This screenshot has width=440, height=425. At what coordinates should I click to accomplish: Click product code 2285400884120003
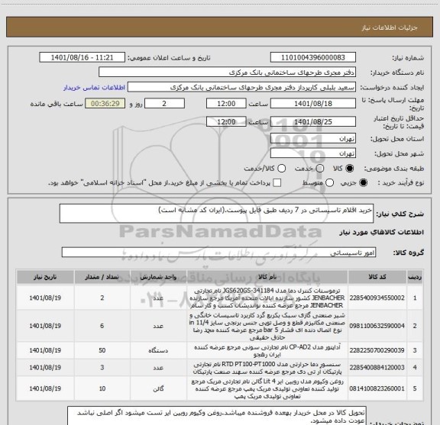click(377, 367)
